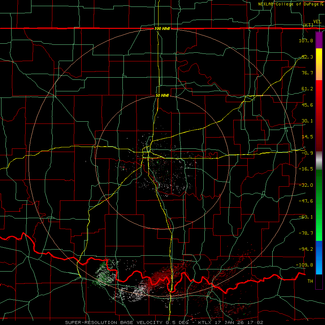The image size is (325, 325).
Task: Select the green gradient color scale segment
Action: (x=319, y=205)
